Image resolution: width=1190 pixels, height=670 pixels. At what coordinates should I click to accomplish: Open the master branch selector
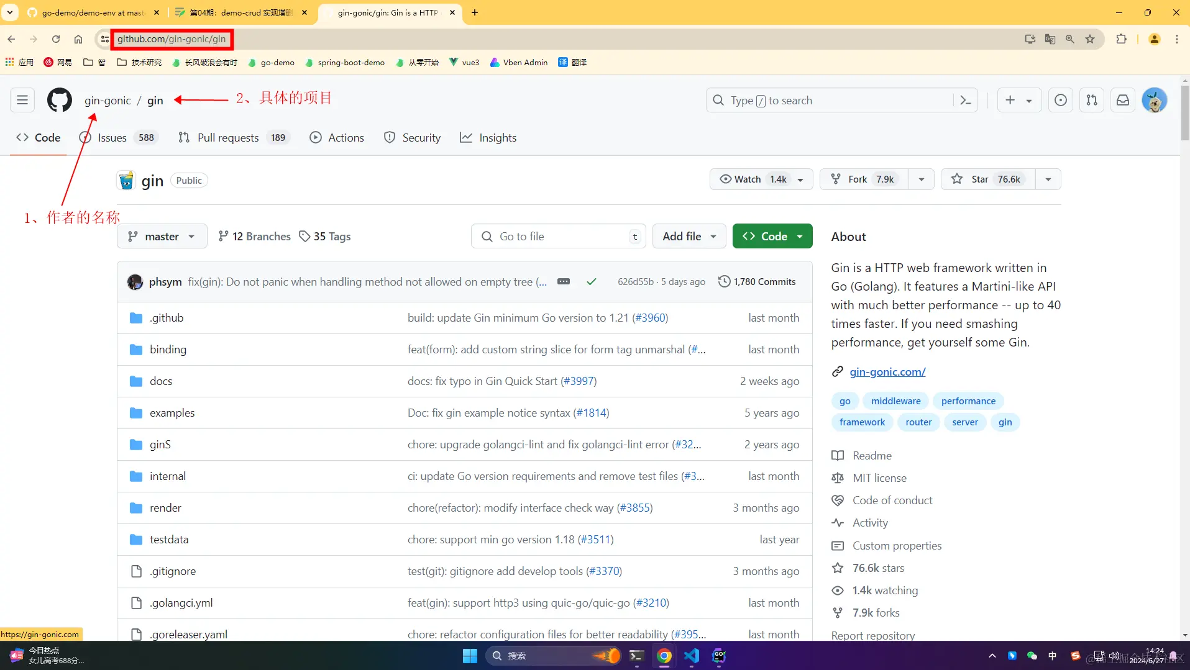(162, 237)
